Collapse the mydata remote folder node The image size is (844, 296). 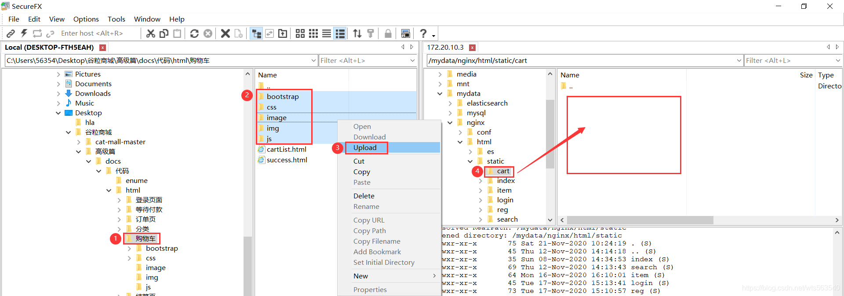click(x=440, y=94)
